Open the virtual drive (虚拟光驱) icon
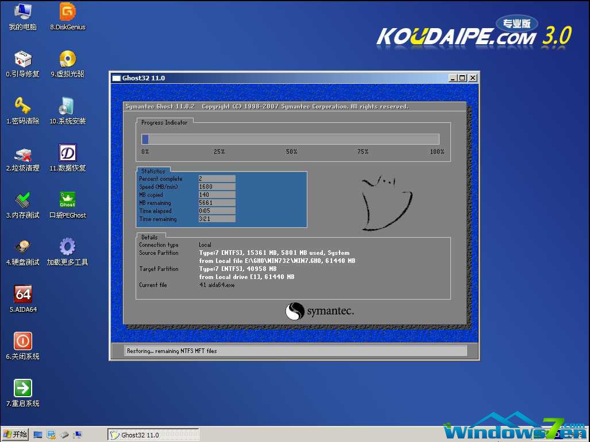The width and height of the screenshot is (590, 442). [x=67, y=59]
